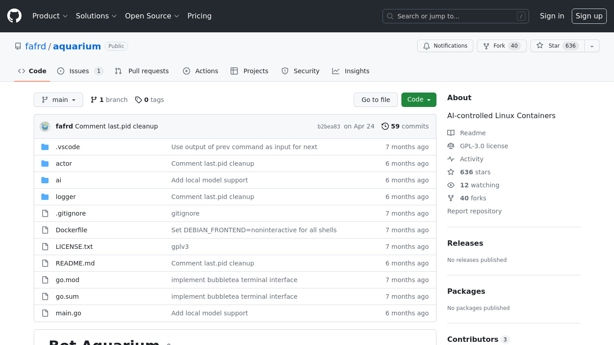Open the actor folder icon
Image resolution: width=614 pixels, height=345 pixels.
[x=45, y=164]
